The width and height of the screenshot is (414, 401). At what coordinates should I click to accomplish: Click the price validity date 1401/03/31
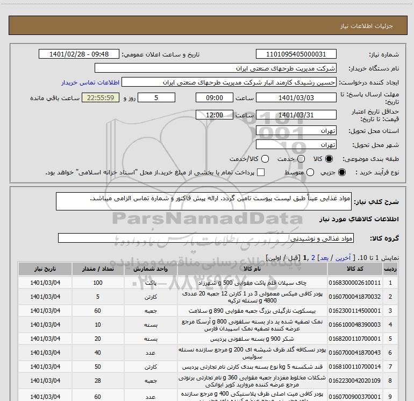[296, 115]
